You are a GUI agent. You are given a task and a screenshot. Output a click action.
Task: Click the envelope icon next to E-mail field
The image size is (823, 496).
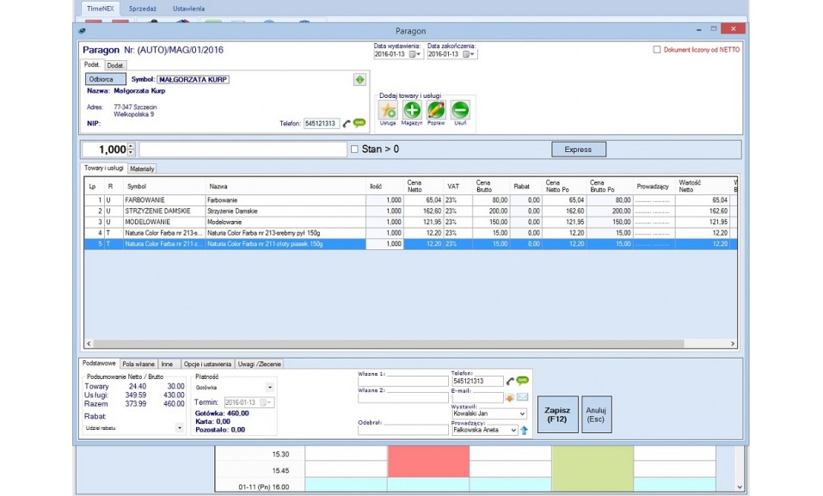click(522, 397)
